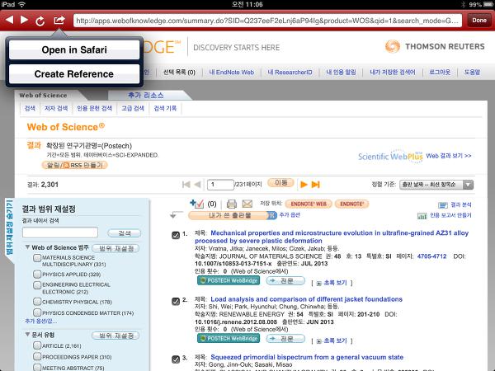The width and height of the screenshot is (495, 371).
Task: Go to previous results page arrow
Action: tap(198, 185)
